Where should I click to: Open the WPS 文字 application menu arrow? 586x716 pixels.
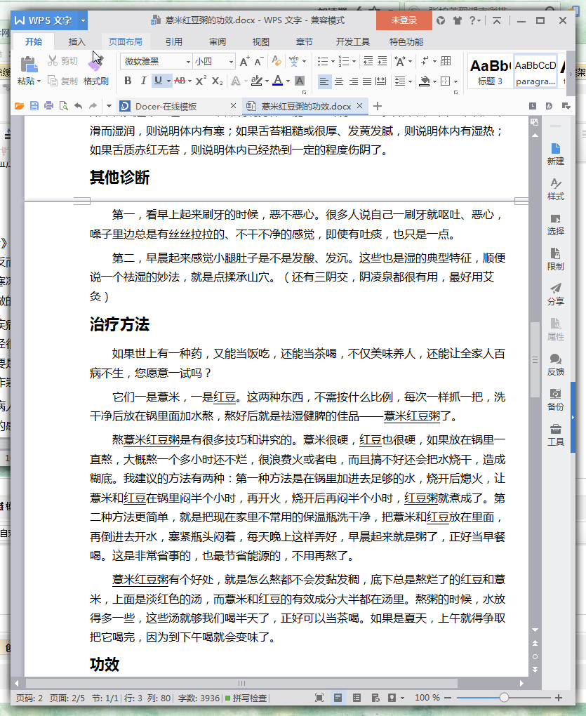(83, 20)
